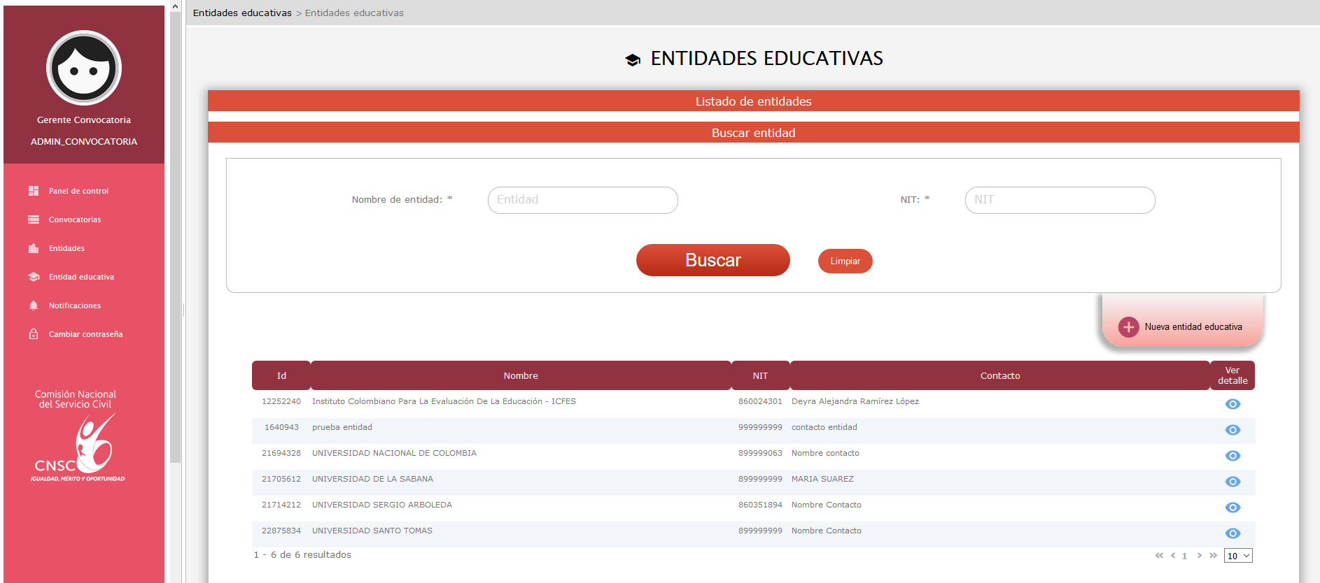Open the rows-per-page dropdown showing 10
This screenshot has width=1320, height=583.
click(1237, 556)
